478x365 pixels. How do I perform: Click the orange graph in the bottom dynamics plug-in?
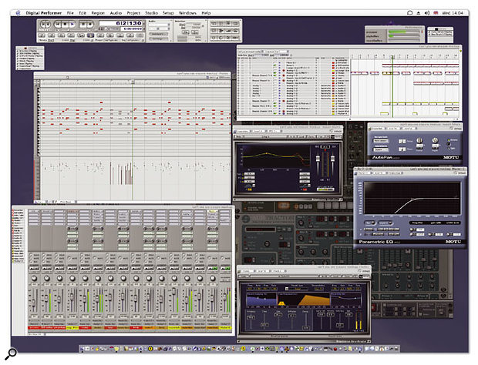[314, 299]
